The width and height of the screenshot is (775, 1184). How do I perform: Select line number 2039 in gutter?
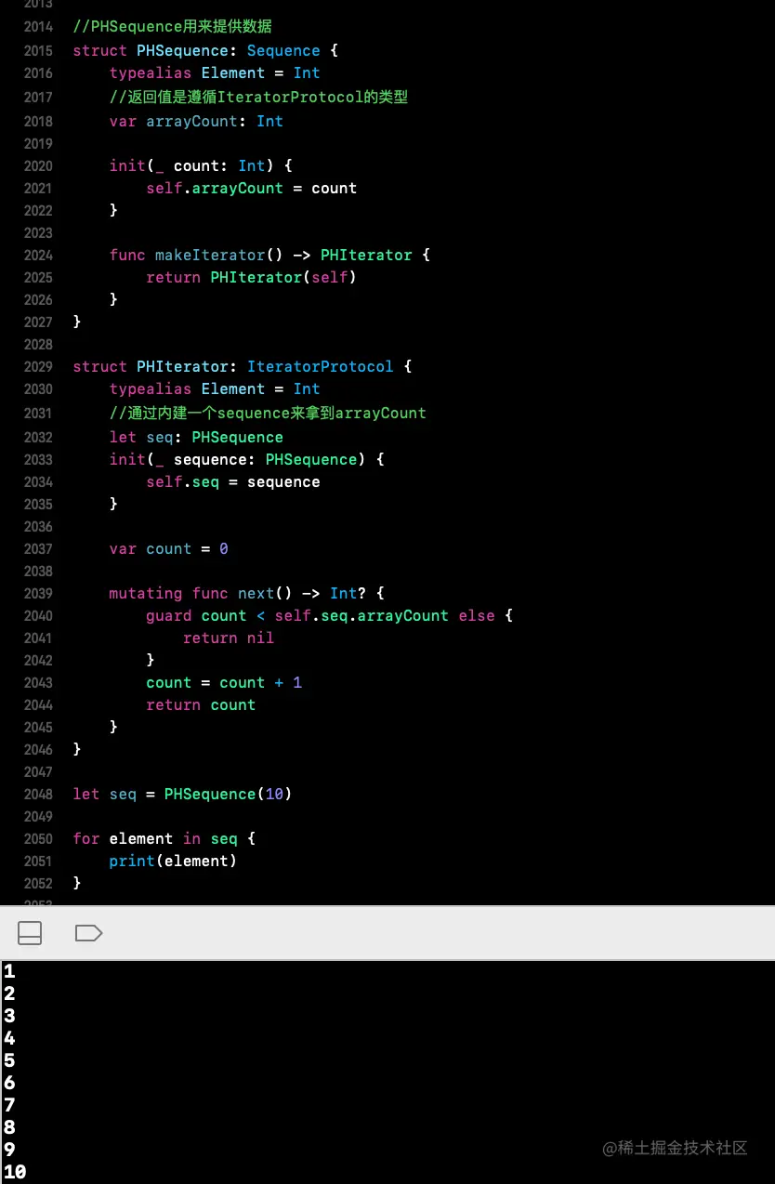pos(38,594)
